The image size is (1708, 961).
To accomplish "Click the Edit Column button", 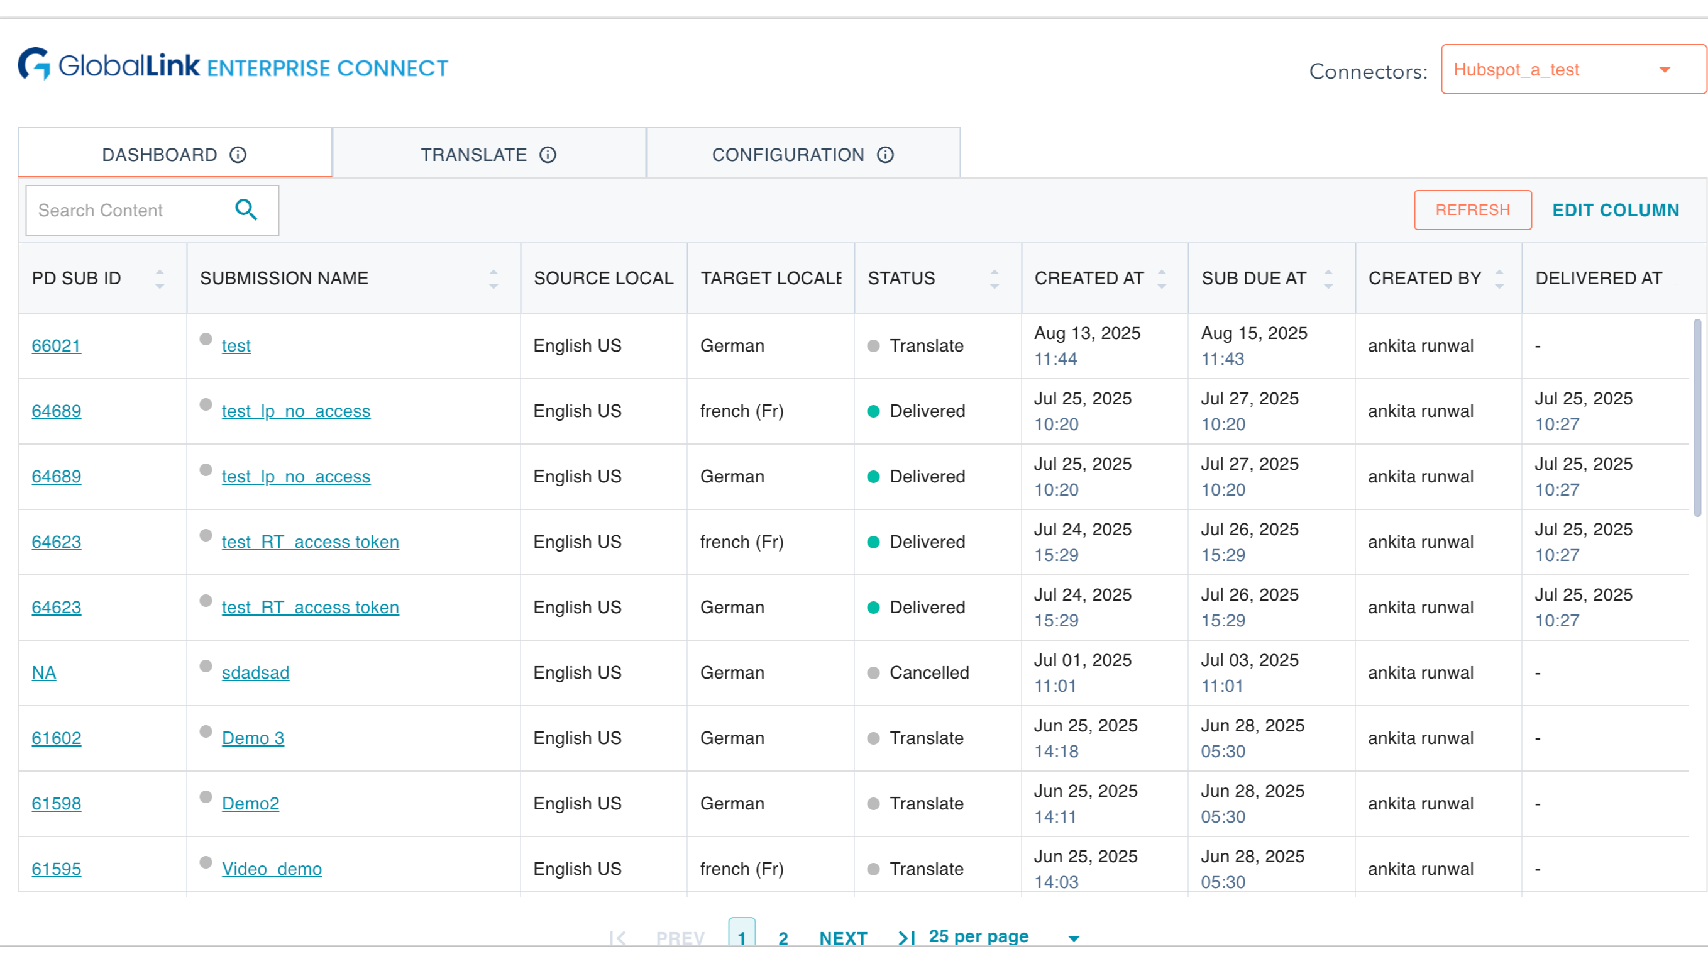I will coord(1615,210).
